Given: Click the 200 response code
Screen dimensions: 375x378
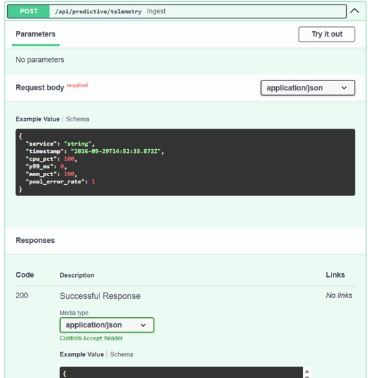Looking at the screenshot, I should [22, 296].
